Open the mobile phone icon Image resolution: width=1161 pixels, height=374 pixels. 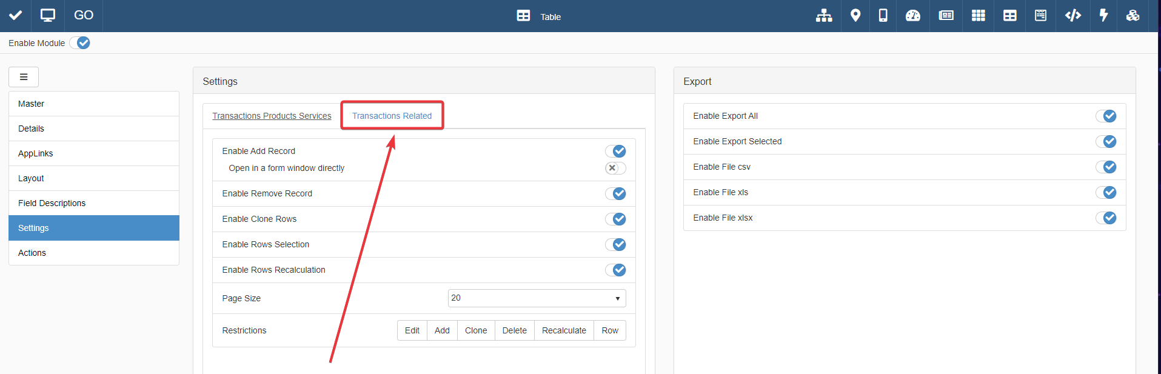click(883, 16)
